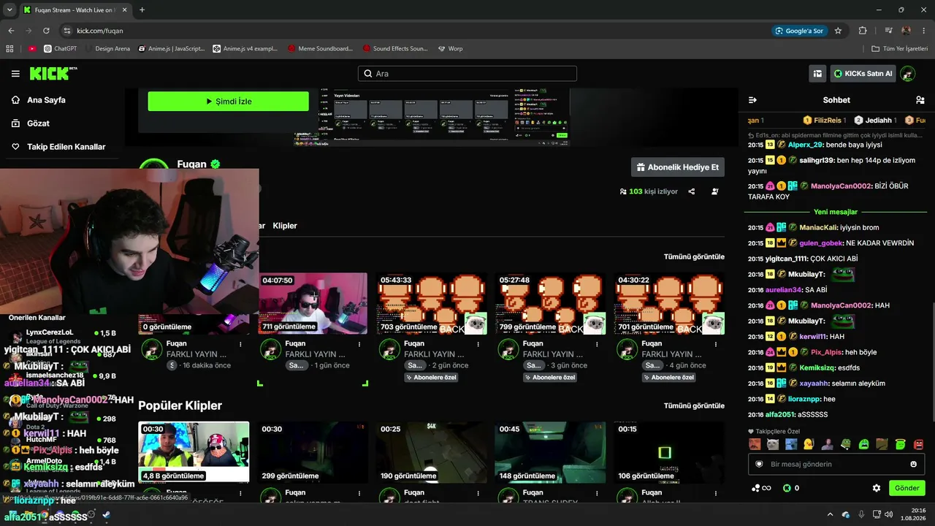
Task: Bookmark this page with the star icon
Action: click(x=838, y=31)
